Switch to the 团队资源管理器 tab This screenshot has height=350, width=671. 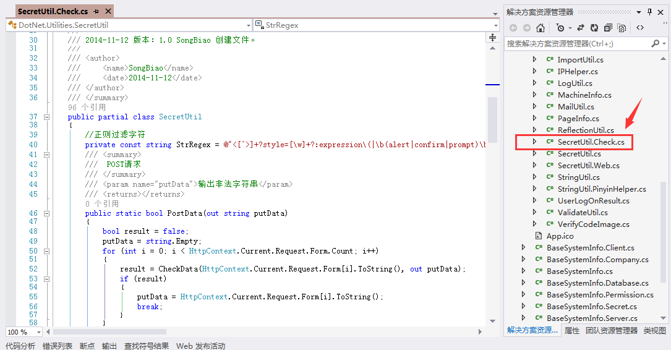tap(611, 331)
